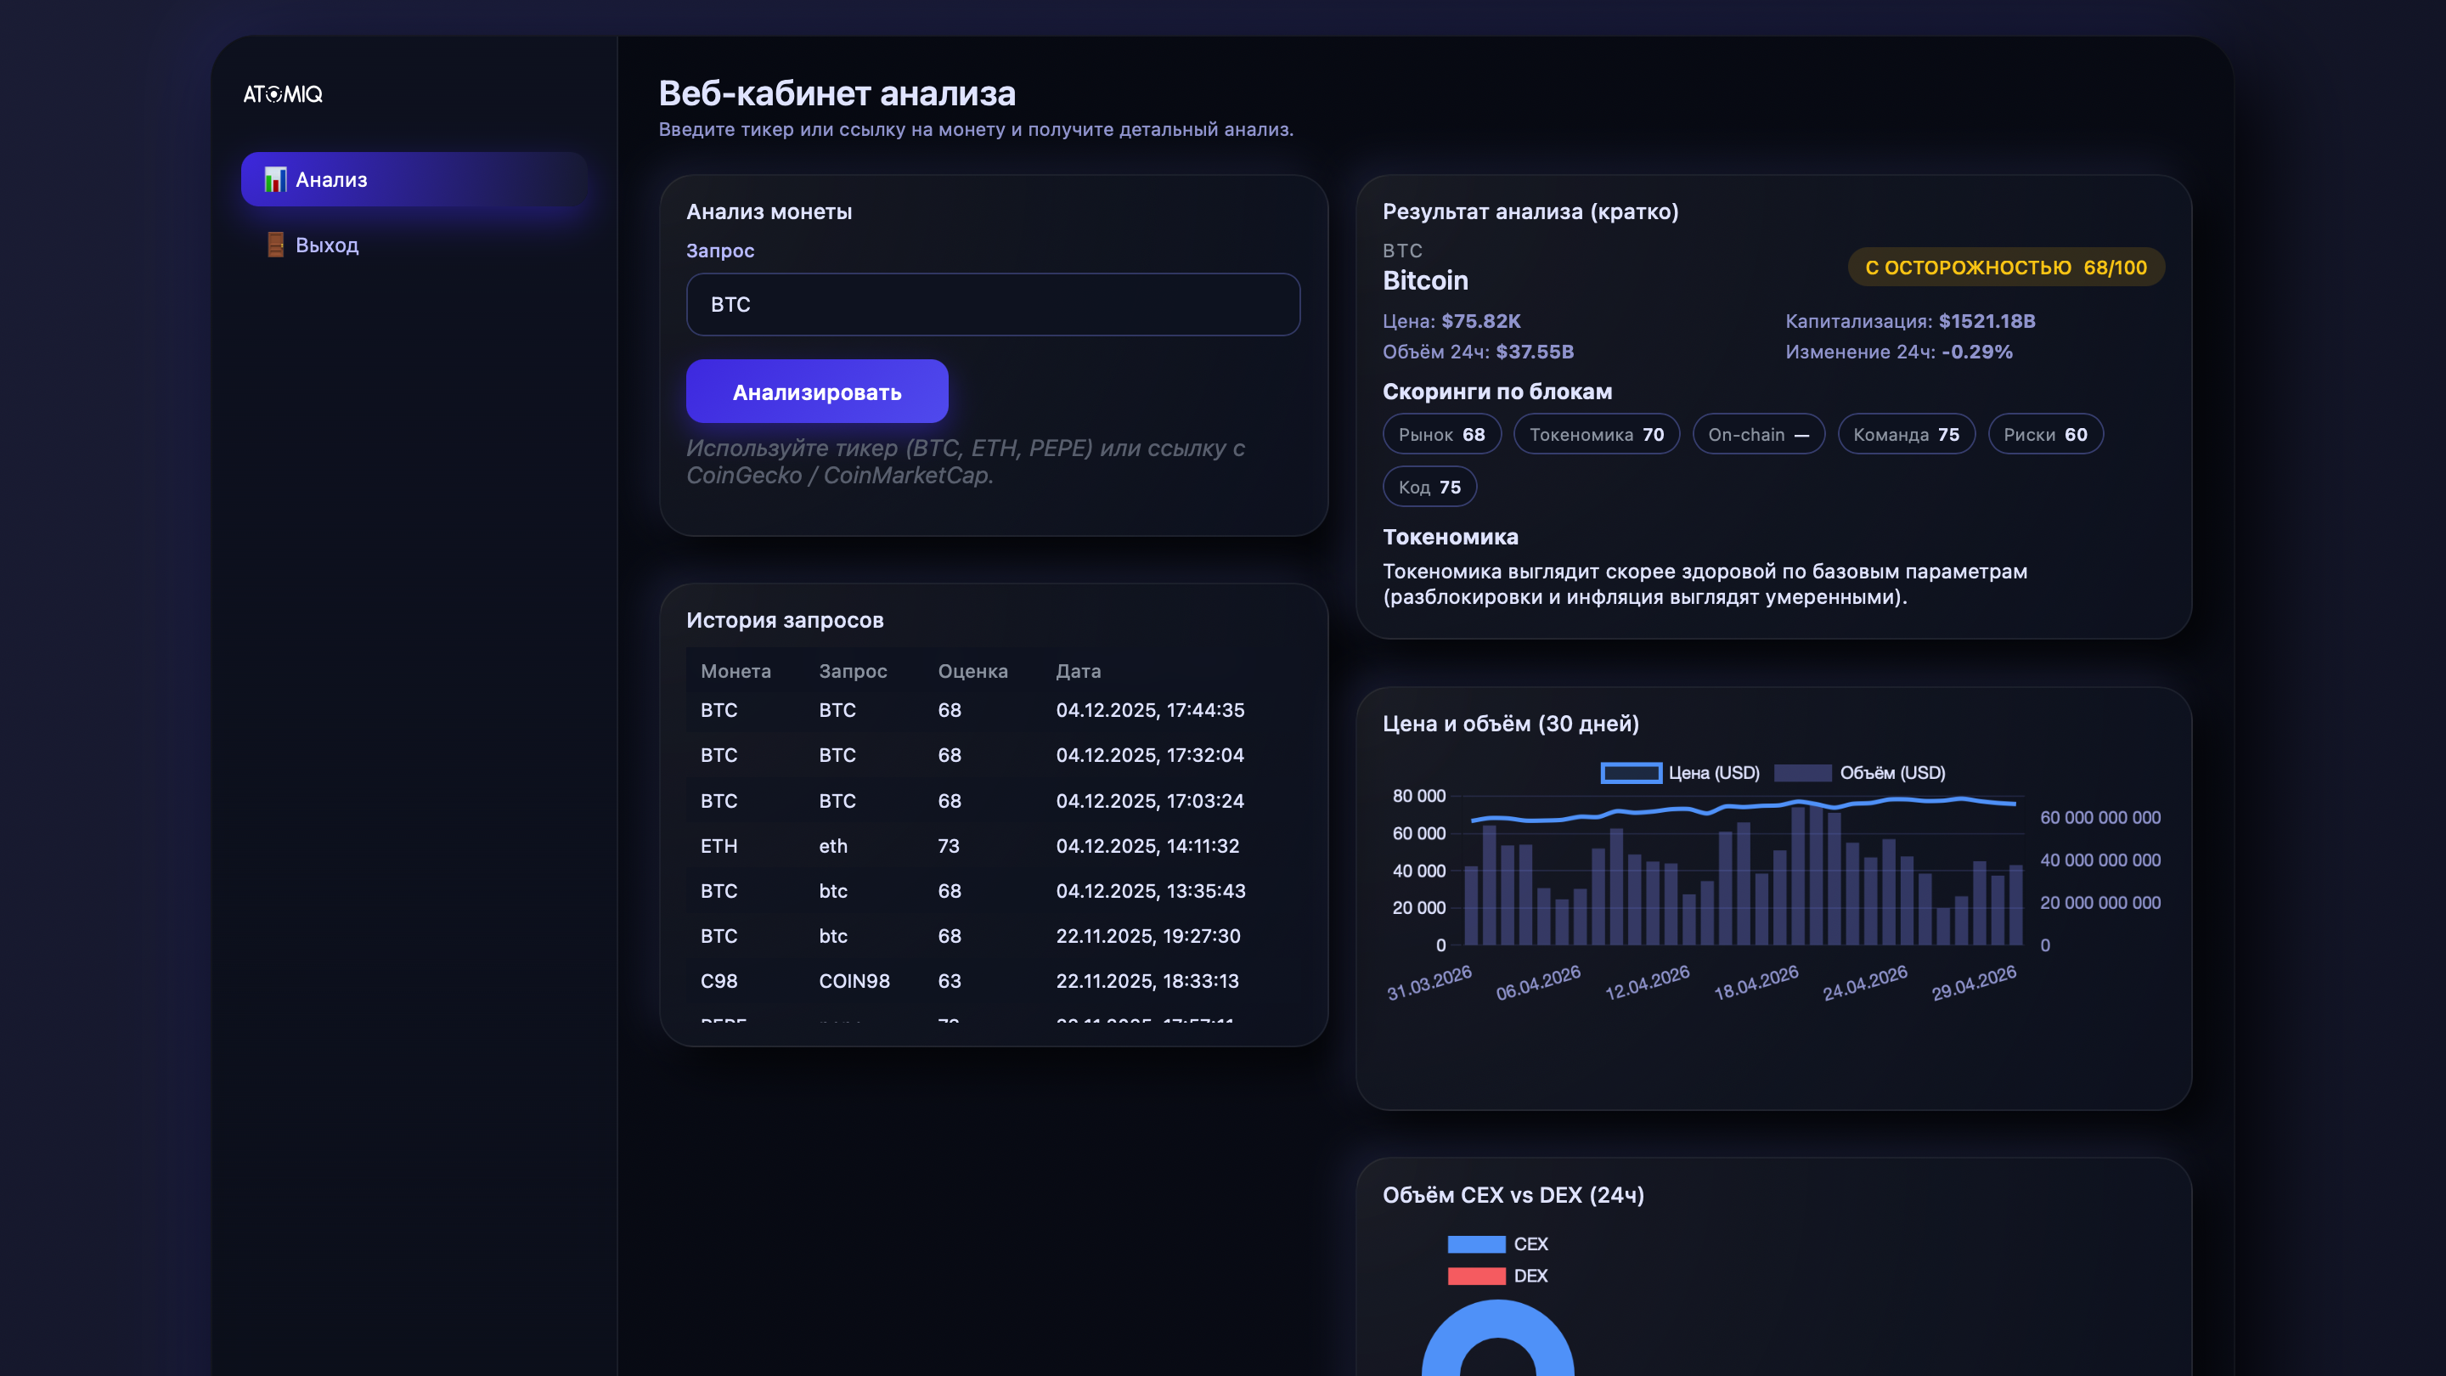This screenshot has height=1376, width=2446.
Task: Click the door icon beside Выход
Action: pos(275,245)
